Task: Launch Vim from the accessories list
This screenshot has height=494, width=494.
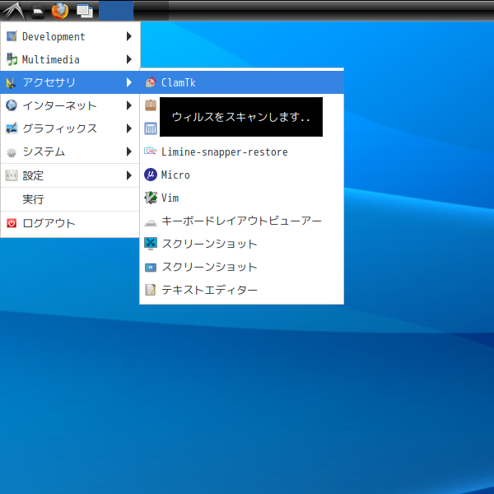Action: (241, 198)
